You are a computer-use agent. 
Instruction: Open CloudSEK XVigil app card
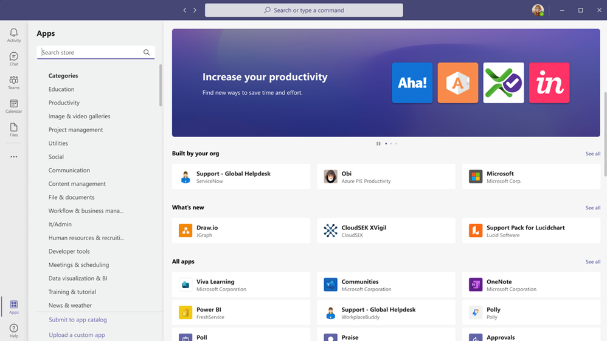[x=386, y=231]
